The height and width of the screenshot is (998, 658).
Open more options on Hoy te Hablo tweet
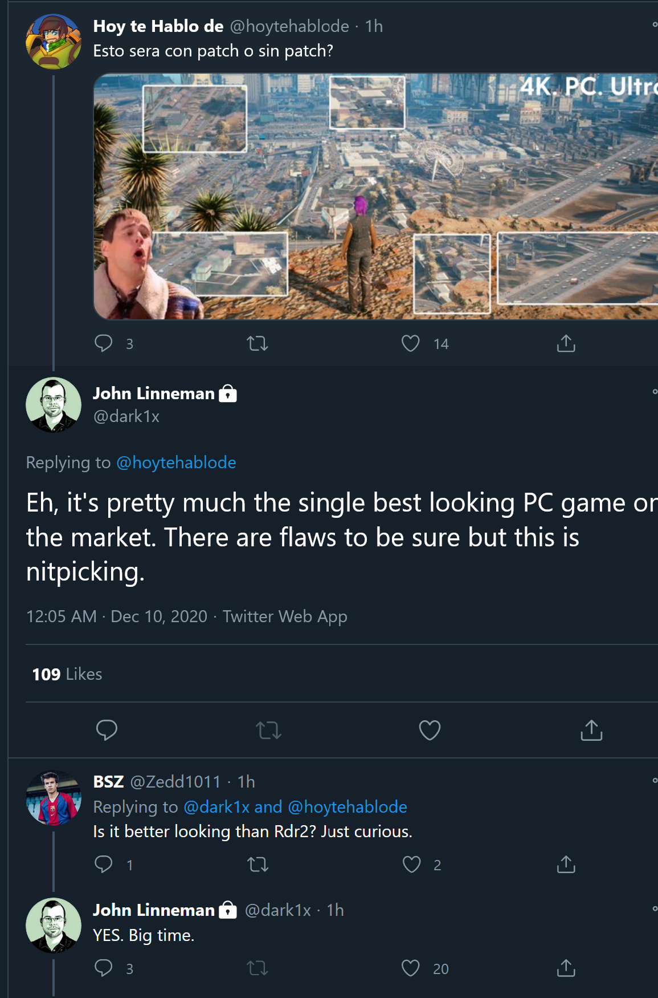tap(655, 25)
